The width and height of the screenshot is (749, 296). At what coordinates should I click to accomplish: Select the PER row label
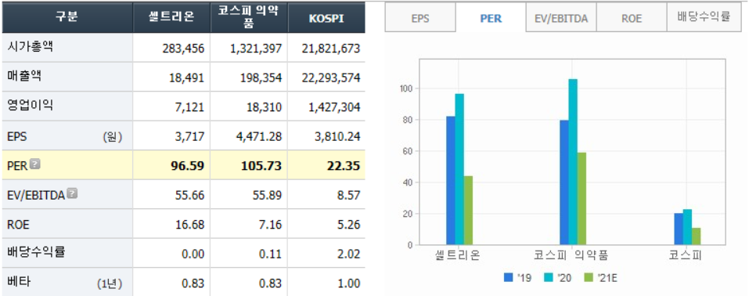point(18,165)
